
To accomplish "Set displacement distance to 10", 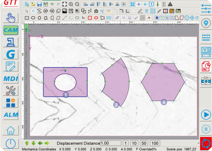I will pyautogui.click(x=134, y=143).
